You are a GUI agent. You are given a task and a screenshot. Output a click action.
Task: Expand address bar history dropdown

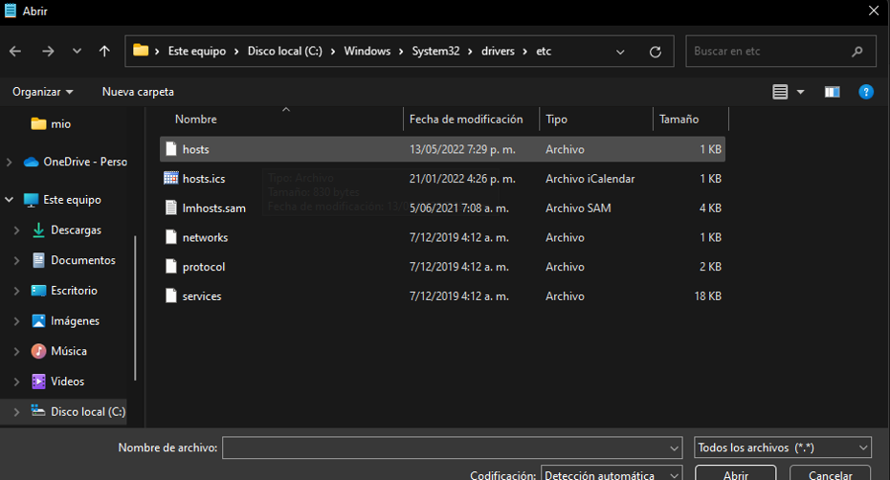pyautogui.click(x=620, y=52)
